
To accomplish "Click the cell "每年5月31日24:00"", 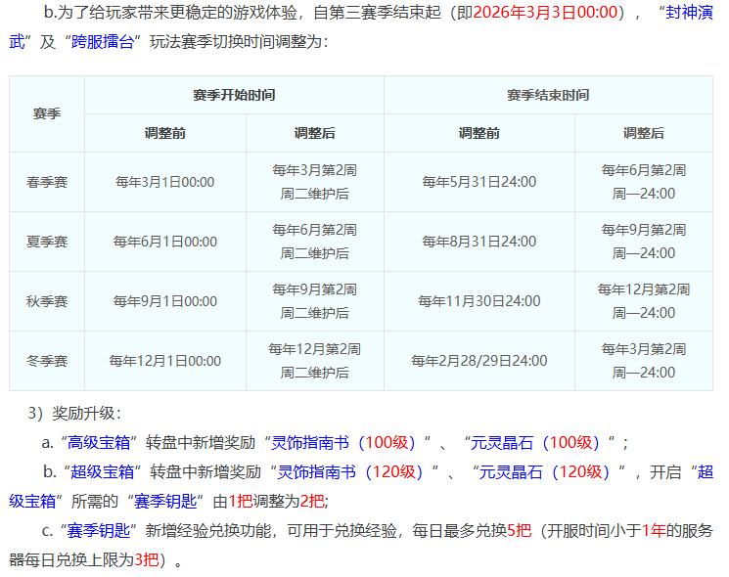I will click(x=478, y=182).
